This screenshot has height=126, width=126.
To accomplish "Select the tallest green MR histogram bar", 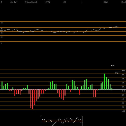I will tap(105, 81).
